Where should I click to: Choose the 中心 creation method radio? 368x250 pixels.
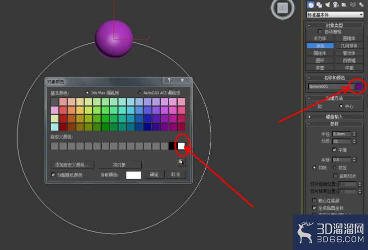341,106
